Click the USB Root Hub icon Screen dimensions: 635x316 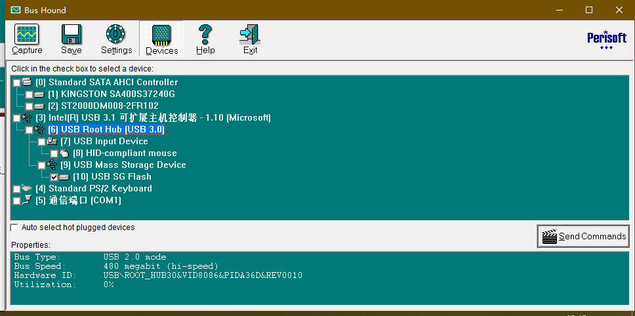click(39, 129)
